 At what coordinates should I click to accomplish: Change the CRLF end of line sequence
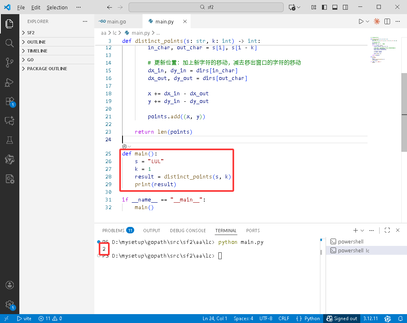(x=284, y=319)
